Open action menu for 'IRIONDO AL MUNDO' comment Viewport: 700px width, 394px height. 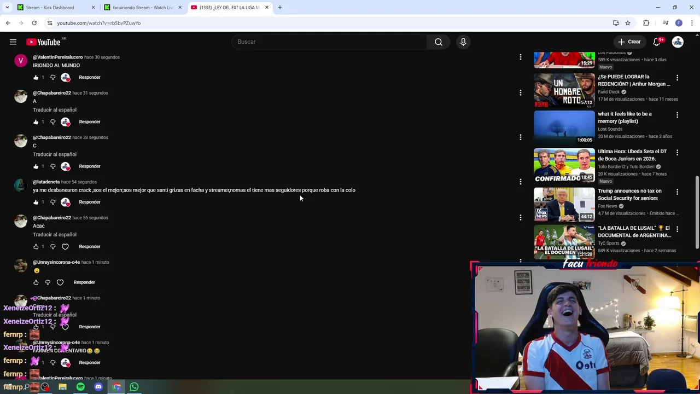click(x=520, y=57)
